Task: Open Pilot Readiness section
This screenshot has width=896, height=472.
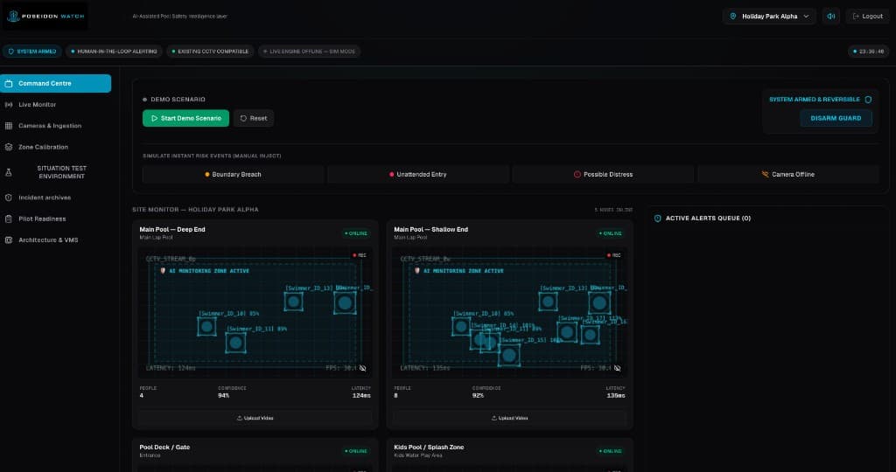Action: coord(55,219)
